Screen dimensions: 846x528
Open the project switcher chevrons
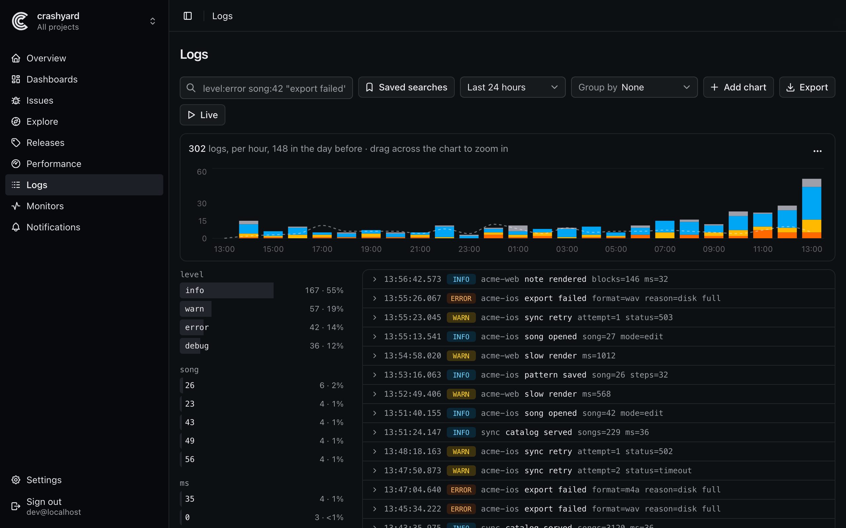[152, 21]
